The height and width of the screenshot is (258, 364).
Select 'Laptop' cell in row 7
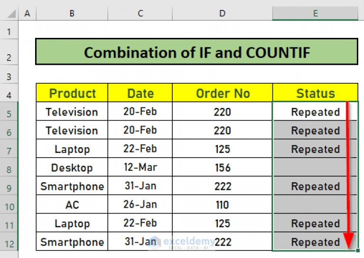(72, 149)
